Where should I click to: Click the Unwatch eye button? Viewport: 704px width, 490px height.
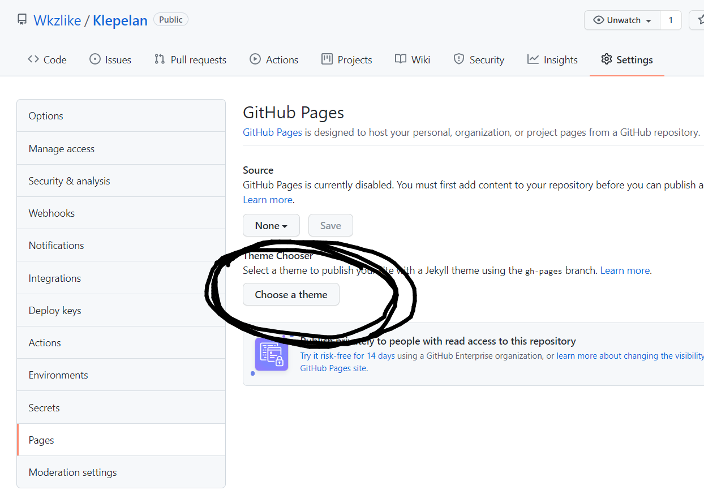623,20
